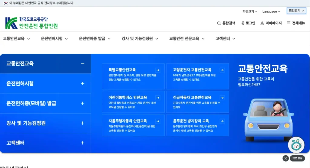Open the Language dropdown
The height and width of the screenshot is (168, 310).
coord(271,11)
